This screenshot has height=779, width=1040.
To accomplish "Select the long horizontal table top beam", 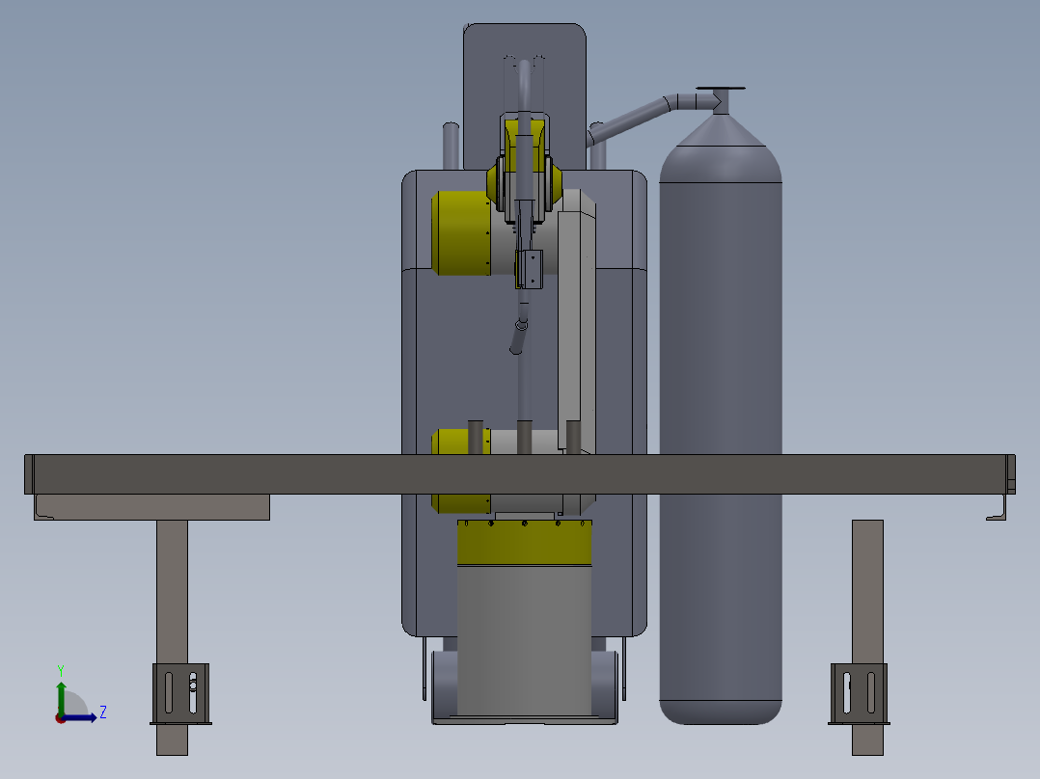I will tap(519, 474).
